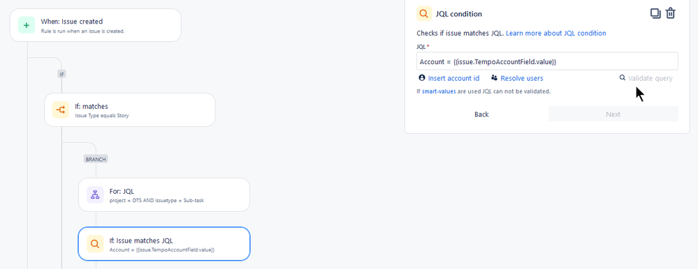Click Insert account id
This screenshot has height=269, width=698.
click(453, 78)
